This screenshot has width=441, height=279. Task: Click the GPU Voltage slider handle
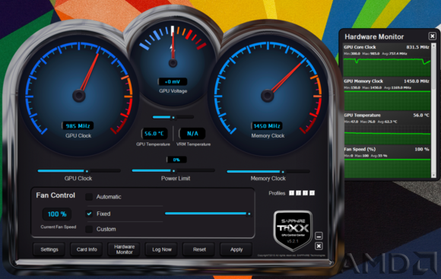173,117
